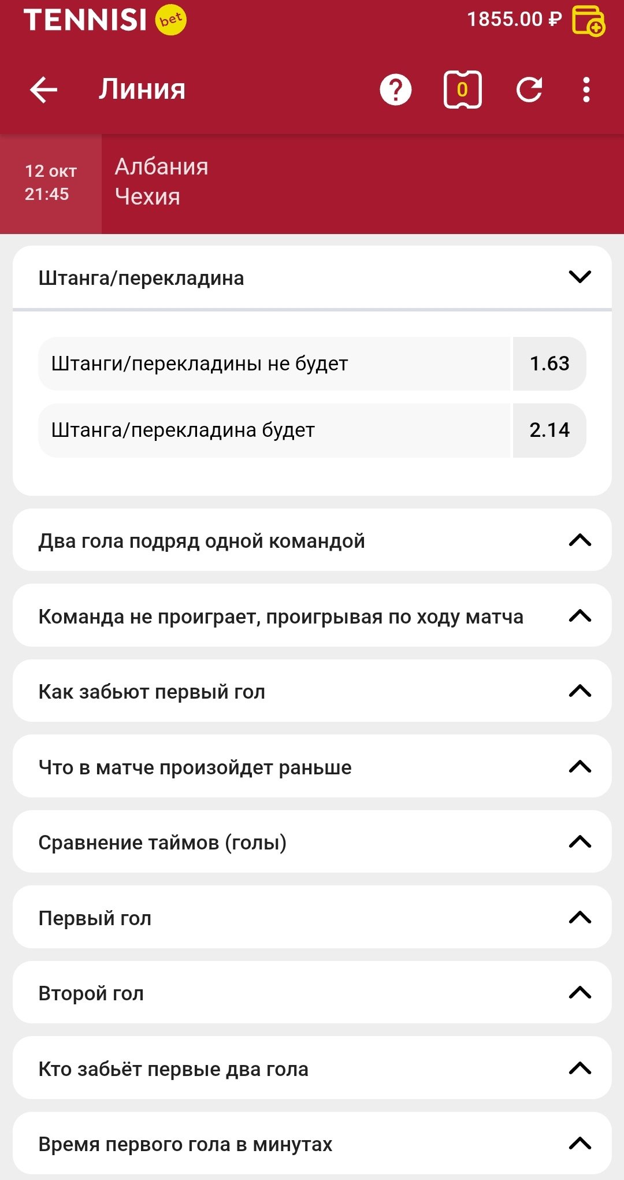624x1180 pixels.
Task: Open the three-dot overflow menu
Action: point(586,90)
